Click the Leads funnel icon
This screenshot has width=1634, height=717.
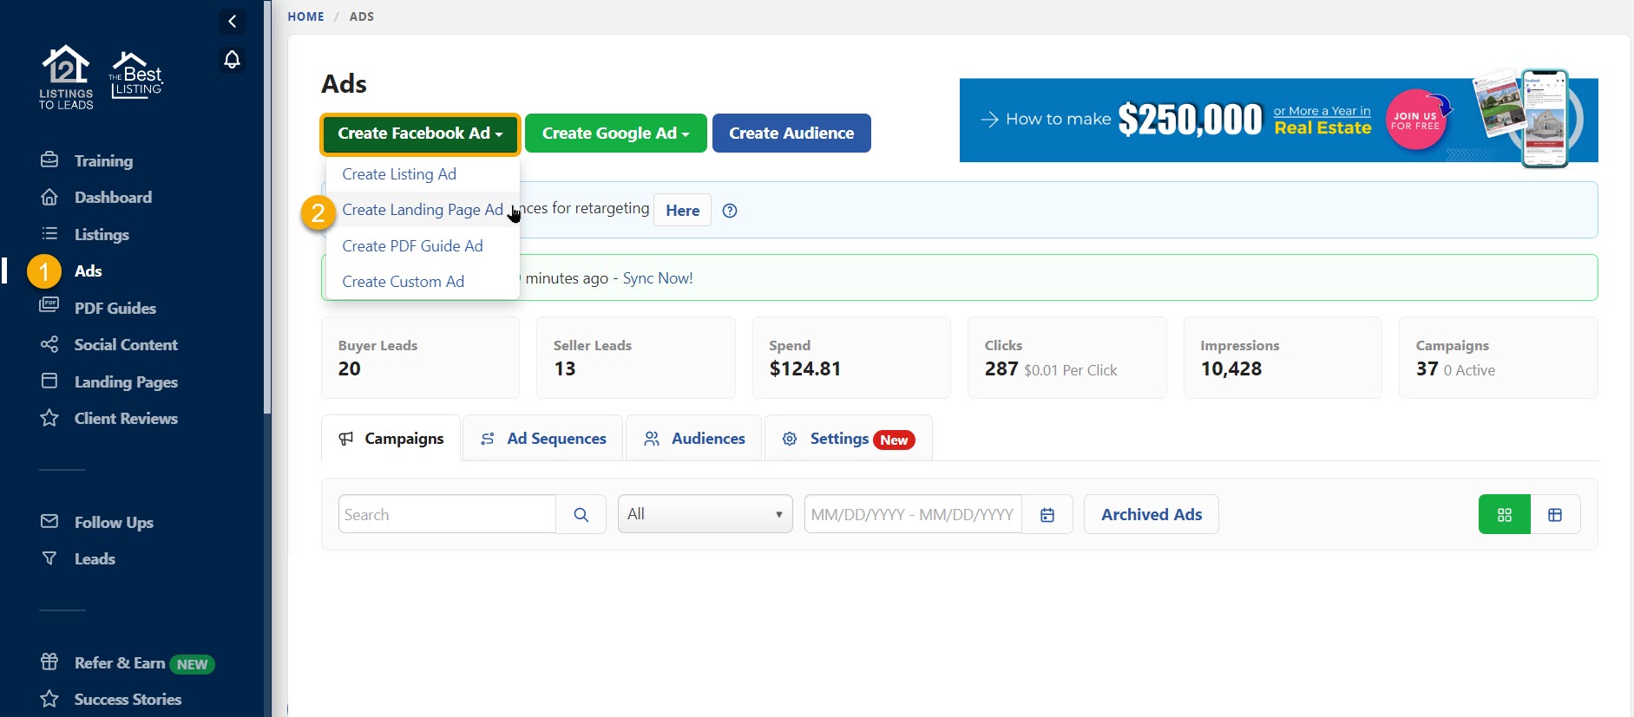(49, 558)
